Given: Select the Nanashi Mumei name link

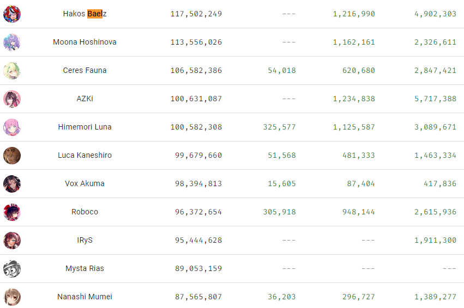Looking at the screenshot, I should tap(85, 297).
